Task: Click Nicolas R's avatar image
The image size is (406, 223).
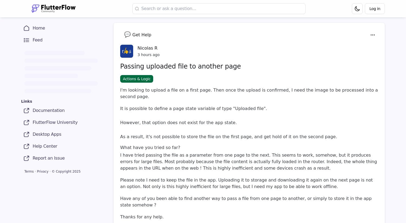Action: [x=126, y=51]
